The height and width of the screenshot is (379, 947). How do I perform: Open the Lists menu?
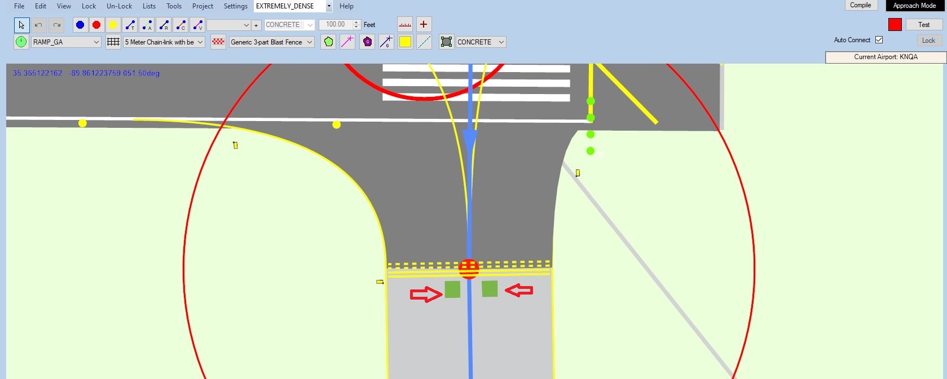coord(149,6)
